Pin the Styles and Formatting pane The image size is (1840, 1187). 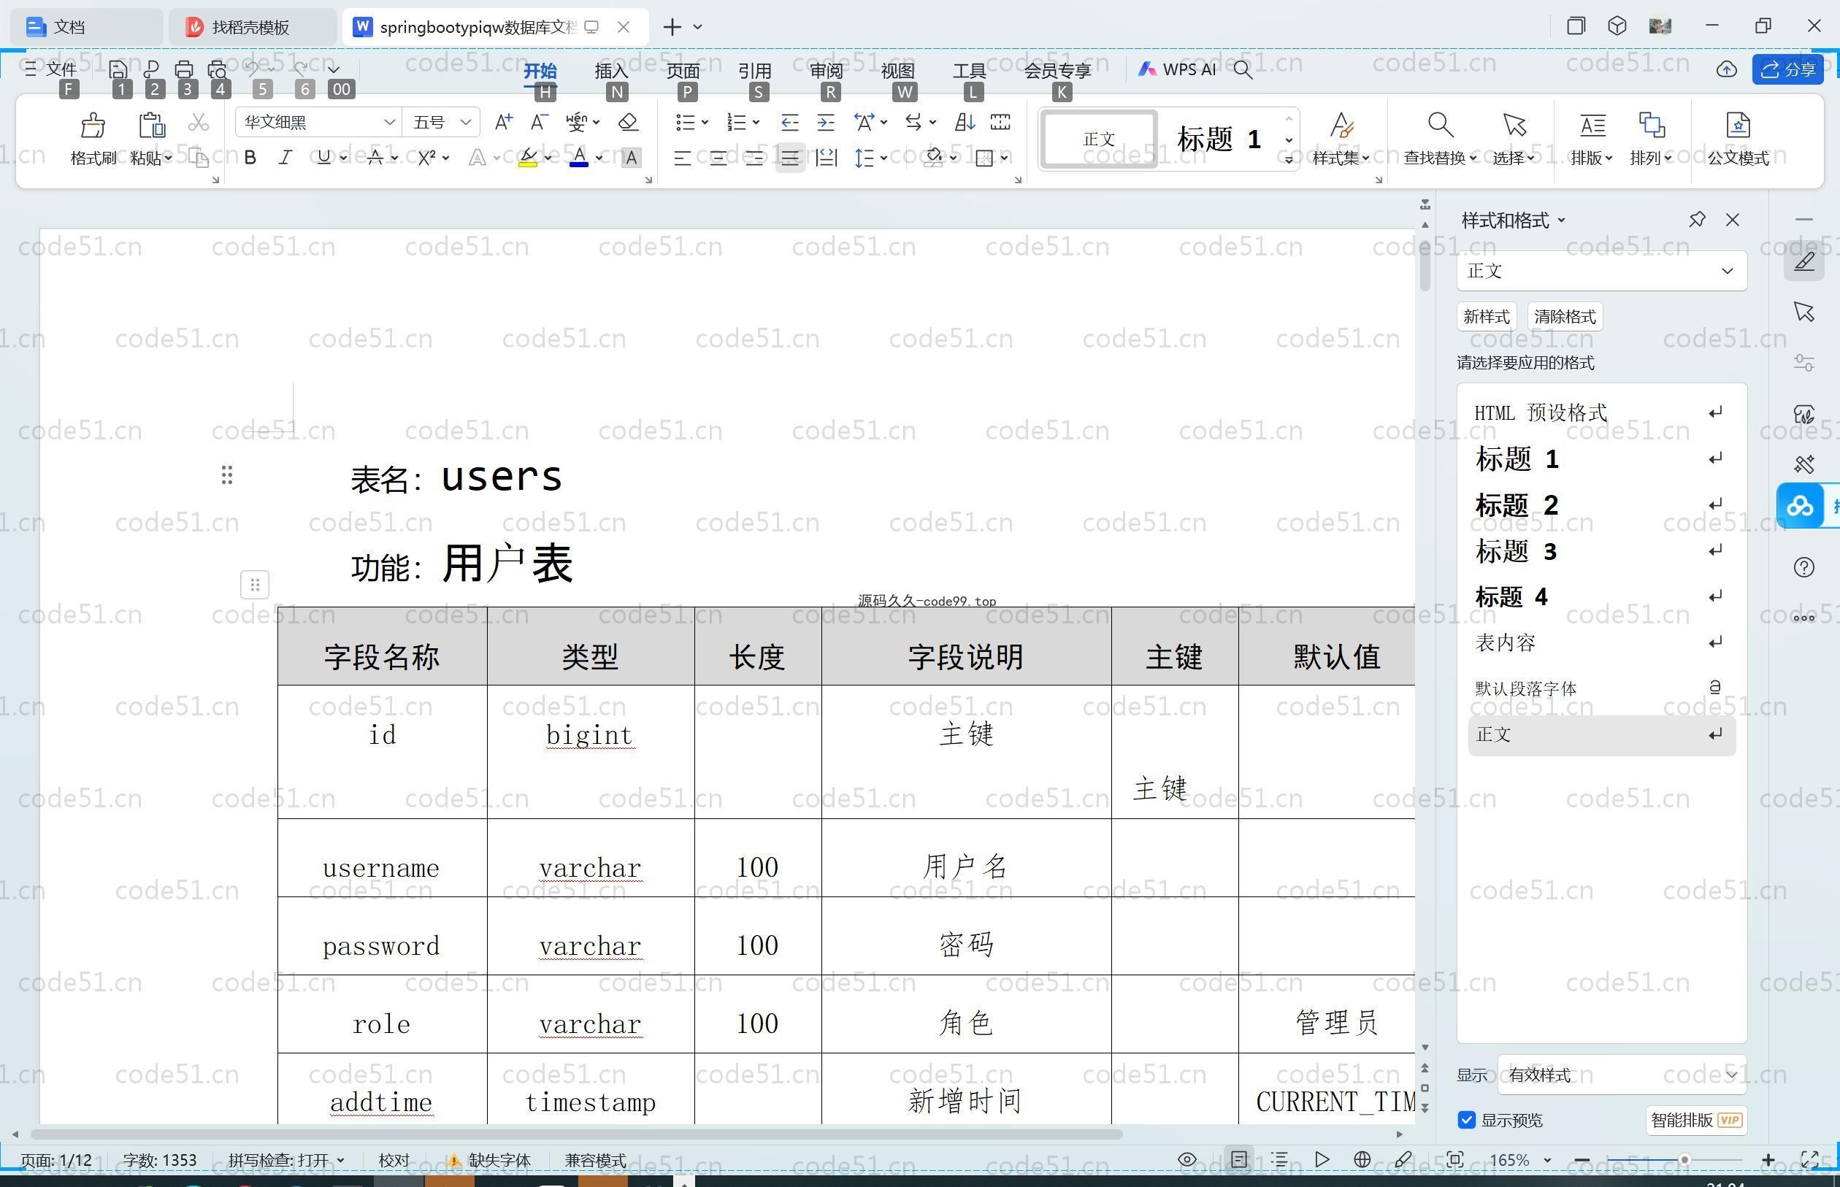click(x=1697, y=220)
